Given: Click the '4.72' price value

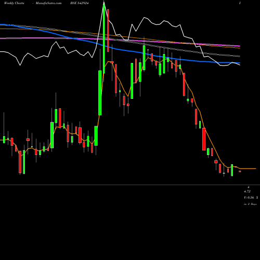Looking at the screenshot, I should [247, 191].
